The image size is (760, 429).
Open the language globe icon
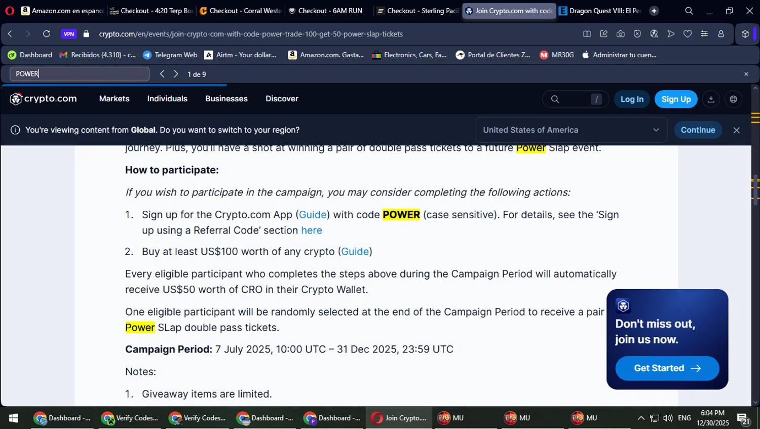coord(733,99)
